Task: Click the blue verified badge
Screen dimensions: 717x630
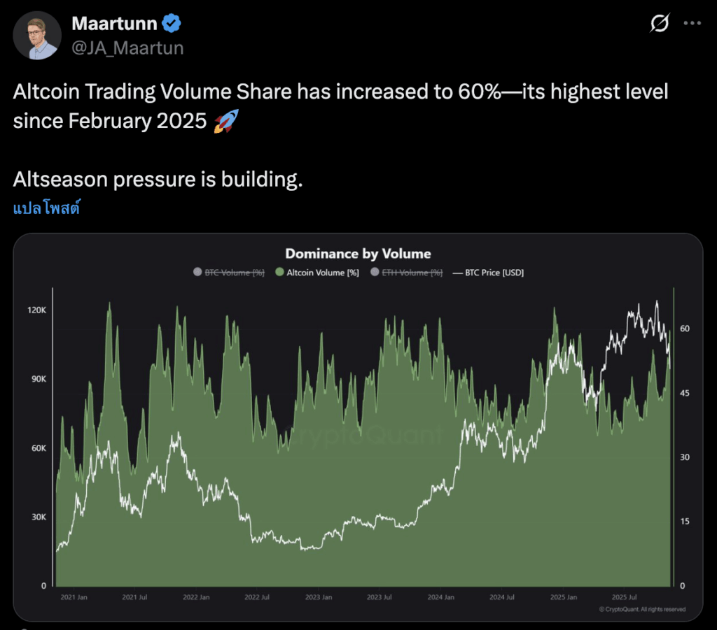Action: click(x=172, y=24)
